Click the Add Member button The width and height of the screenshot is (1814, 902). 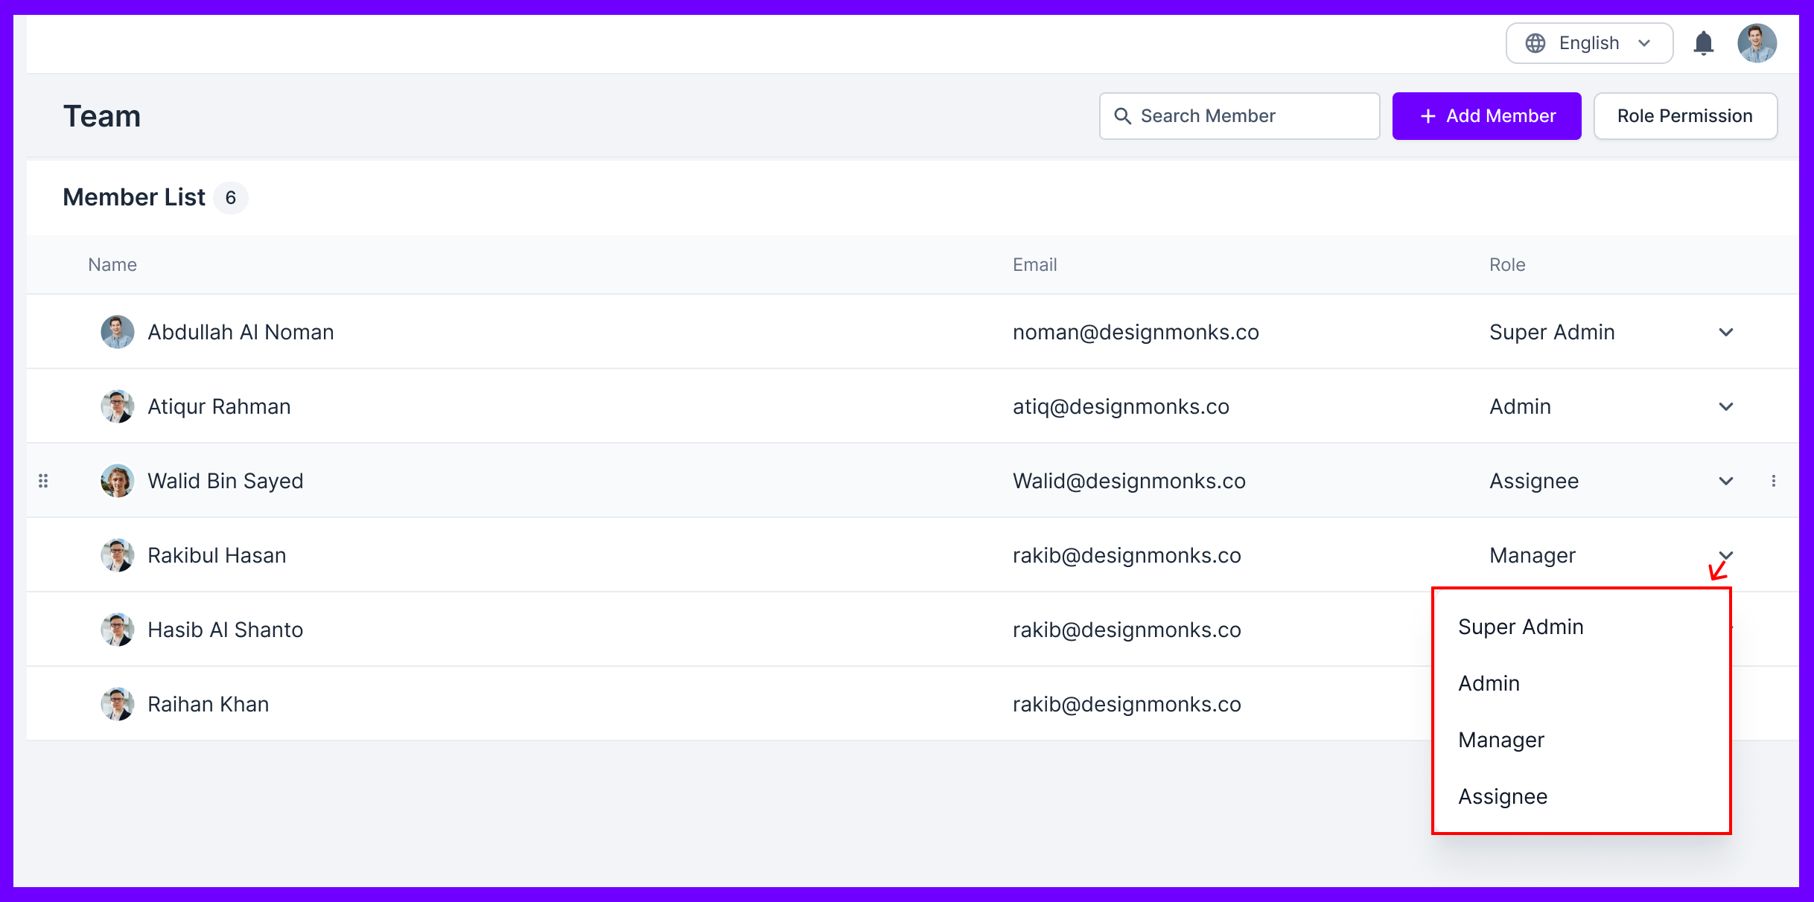tap(1486, 116)
